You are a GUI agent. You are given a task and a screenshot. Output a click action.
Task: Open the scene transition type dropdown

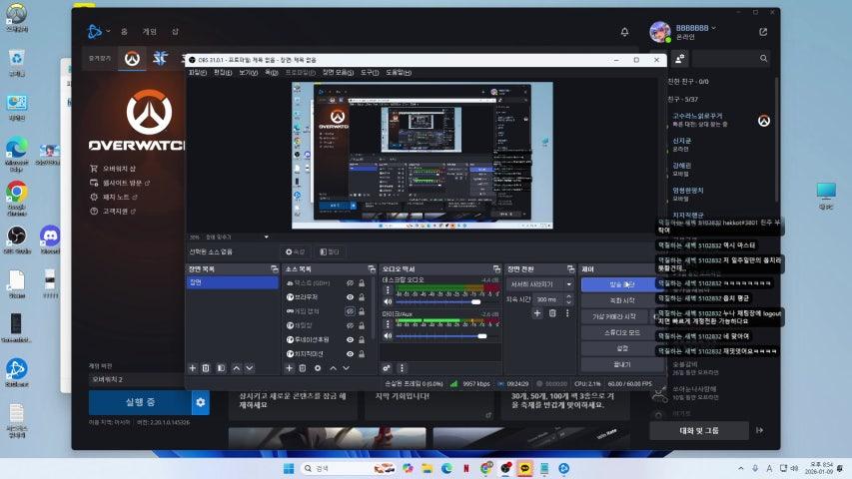[x=539, y=283]
